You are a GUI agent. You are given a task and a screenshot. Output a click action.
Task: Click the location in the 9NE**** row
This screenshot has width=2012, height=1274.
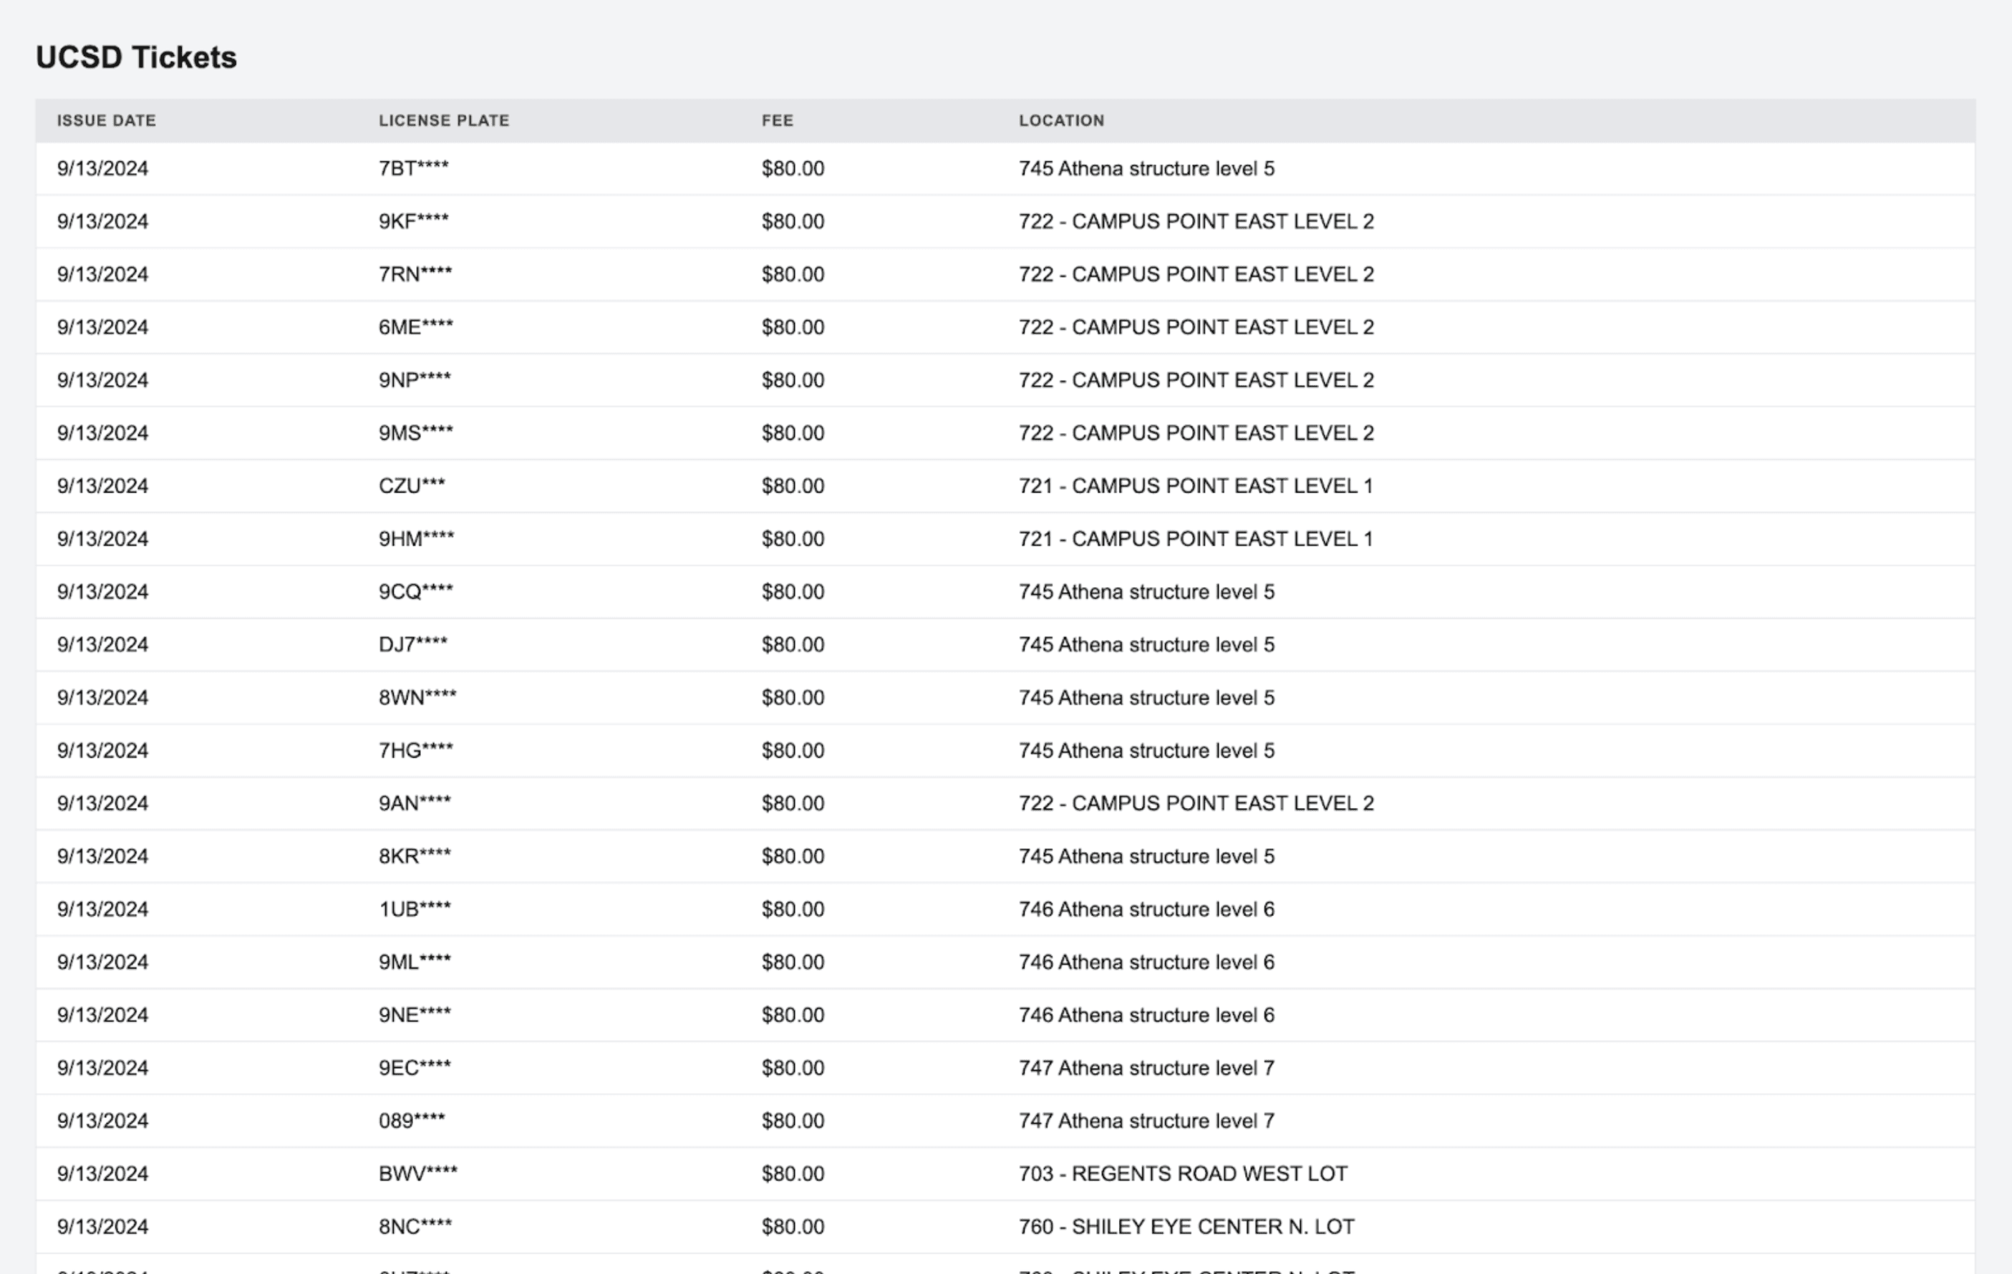[x=1146, y=1015]
